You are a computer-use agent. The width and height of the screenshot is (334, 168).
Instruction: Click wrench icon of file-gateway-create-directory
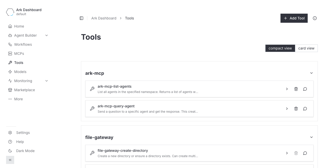pyautogui.click(x=92, y=153)
